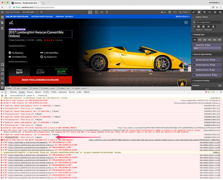Undo last change in Webflow

pos(162,12)
